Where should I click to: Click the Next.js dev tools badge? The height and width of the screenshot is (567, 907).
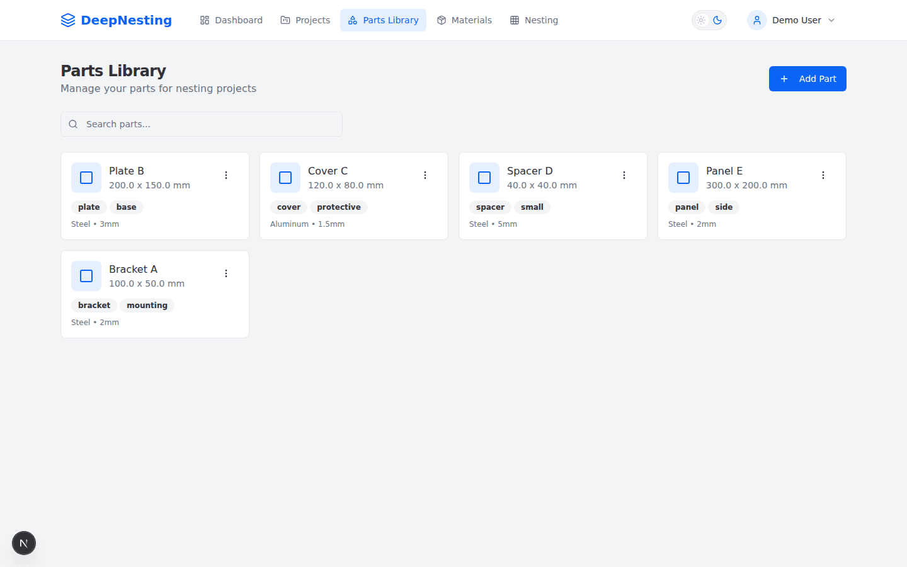(x=24, y=543)
